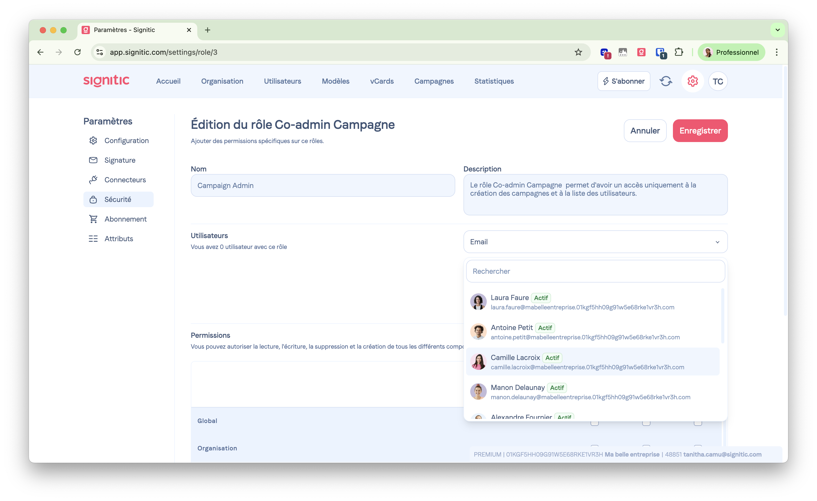817x501 pixels.
Task: Collapse the Email dropdown chevron
Action: 717,242
